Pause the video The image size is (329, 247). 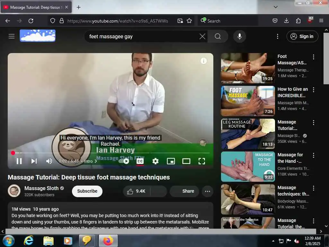tap(19, 161)
